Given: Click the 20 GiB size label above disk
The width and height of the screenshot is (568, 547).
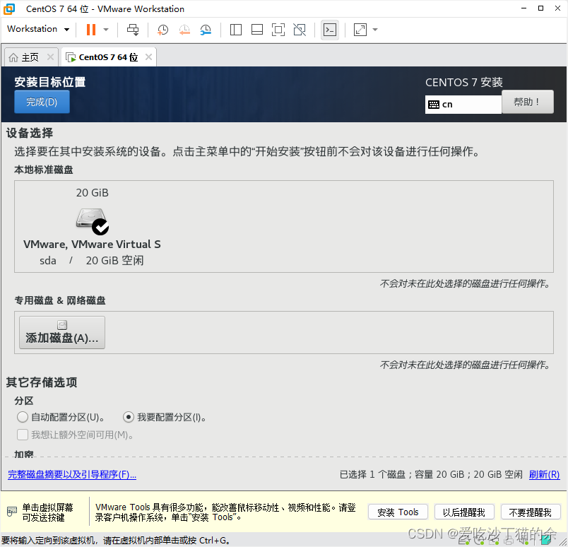Looking at the screenshot, I should 92,192.
